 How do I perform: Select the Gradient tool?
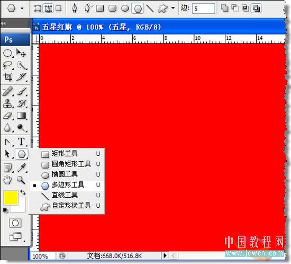tap(22, 116)
